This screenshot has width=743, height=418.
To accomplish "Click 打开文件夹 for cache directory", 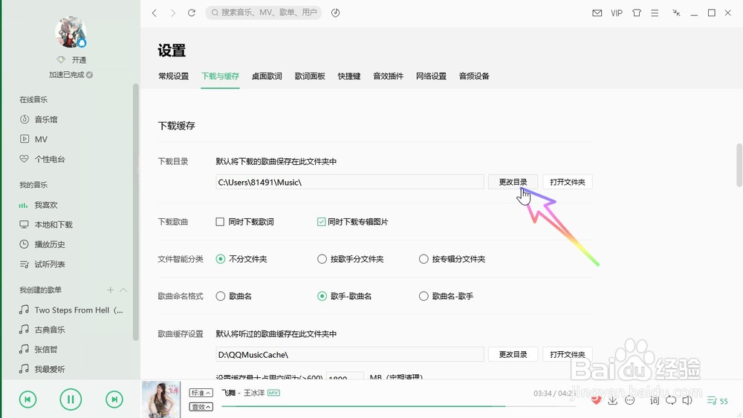I will tap(567, 354).
